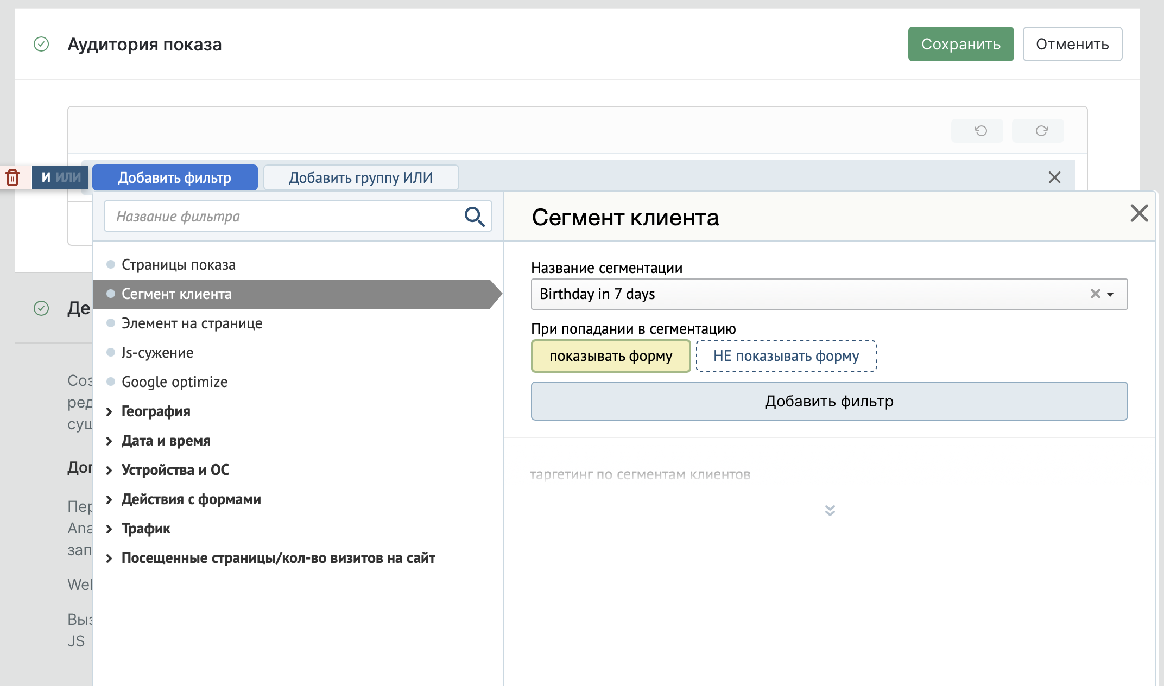Click the red trash delete icon
The image size is (1164, 686).
point(12,177)
